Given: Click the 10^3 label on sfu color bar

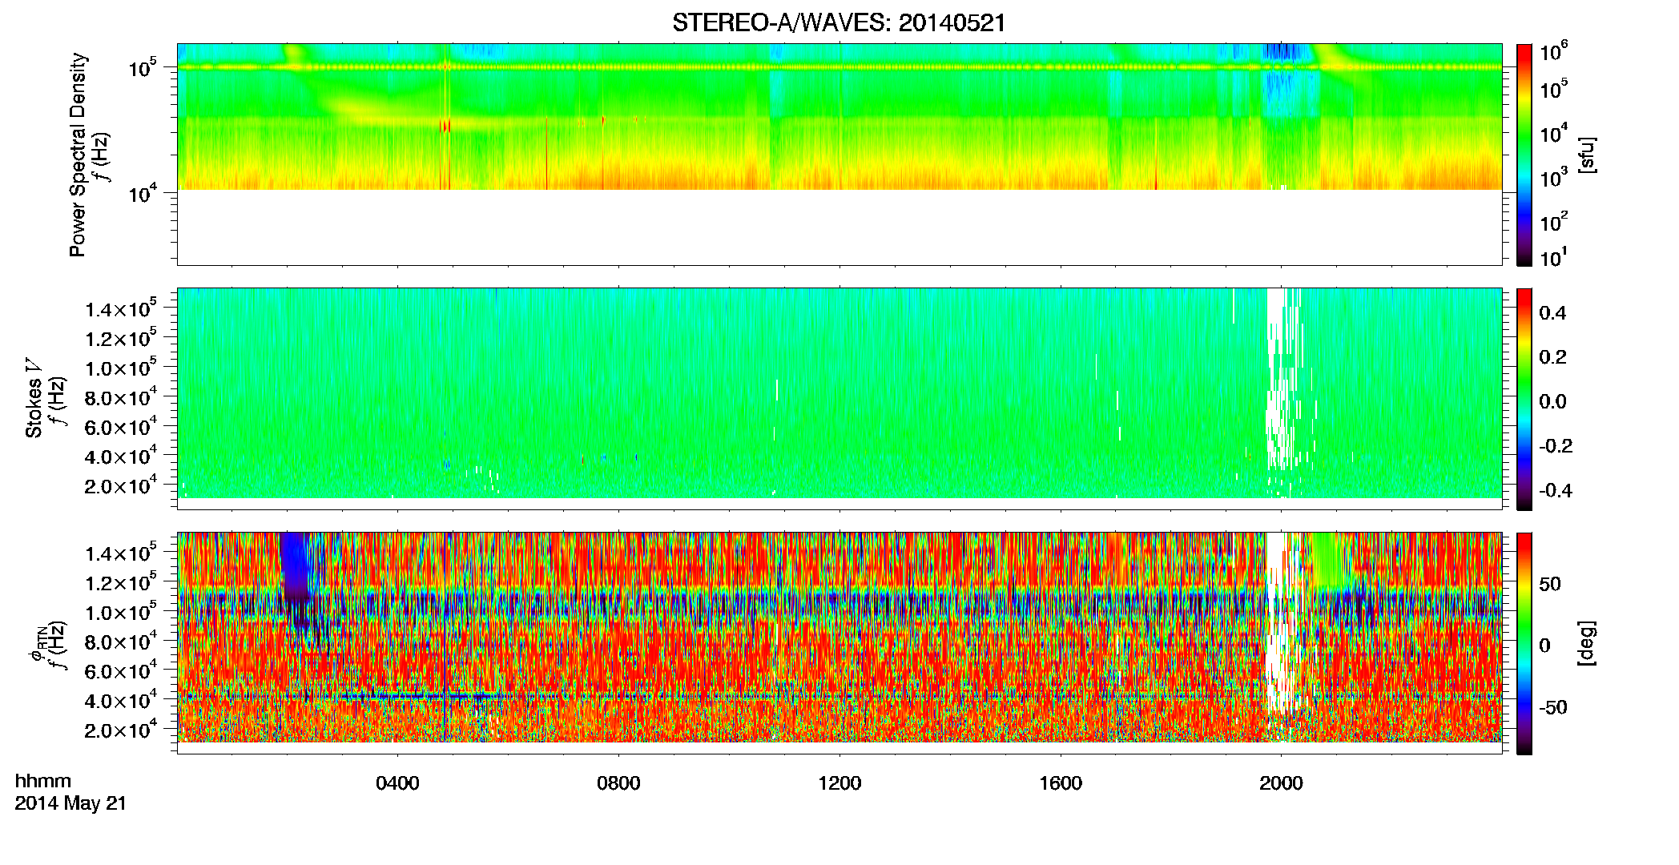Looking at the screenshot, I should click(x=1554, y=178).
